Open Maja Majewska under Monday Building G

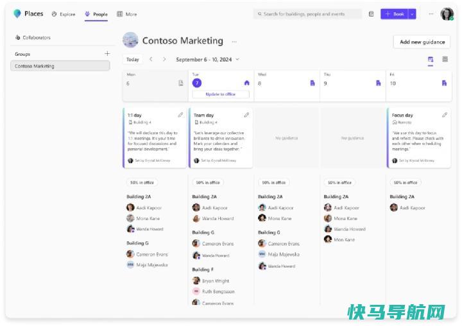[147, 264]
